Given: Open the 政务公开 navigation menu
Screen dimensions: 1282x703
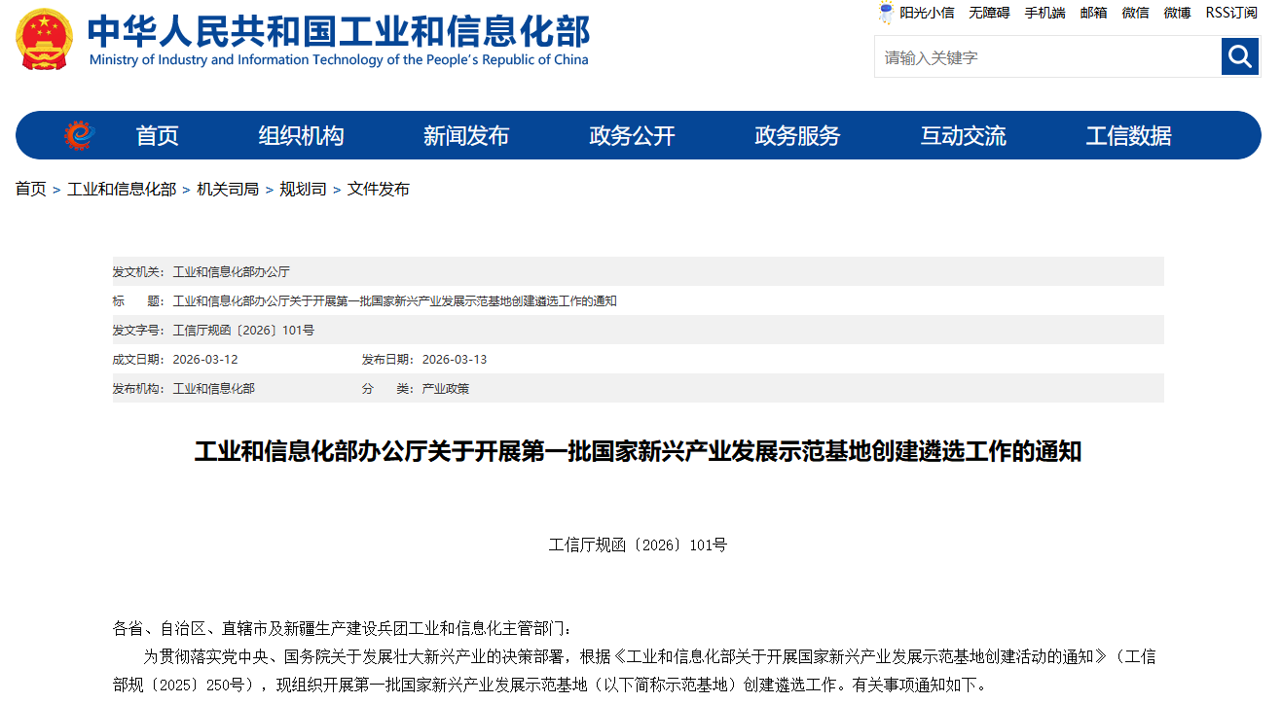Looking at the screenshot, I should click(631, 135).
